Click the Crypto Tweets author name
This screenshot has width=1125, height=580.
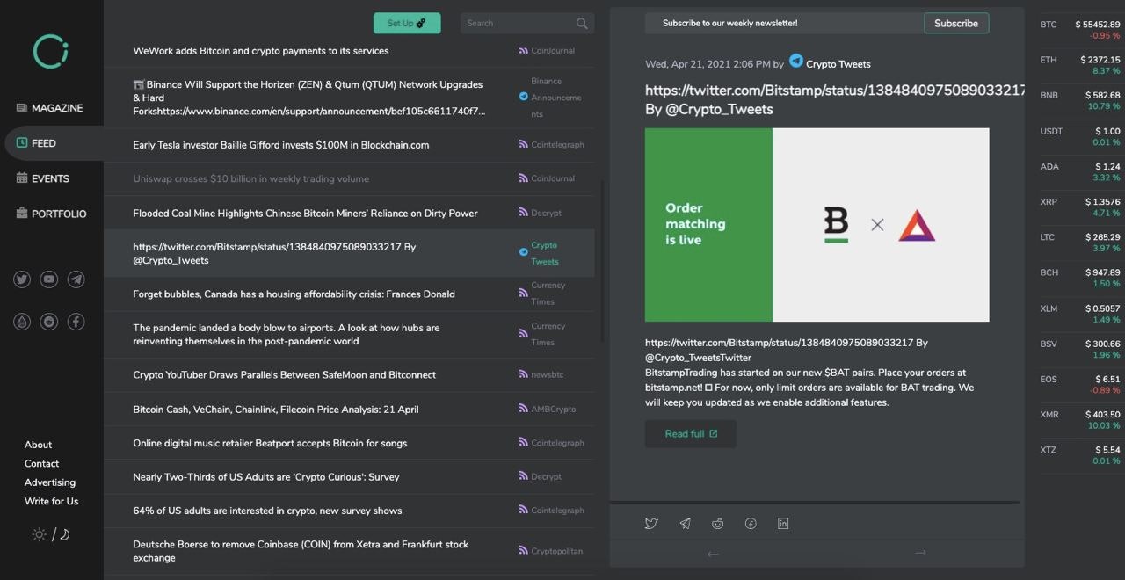pyautogui.click(x=838, y=64)
